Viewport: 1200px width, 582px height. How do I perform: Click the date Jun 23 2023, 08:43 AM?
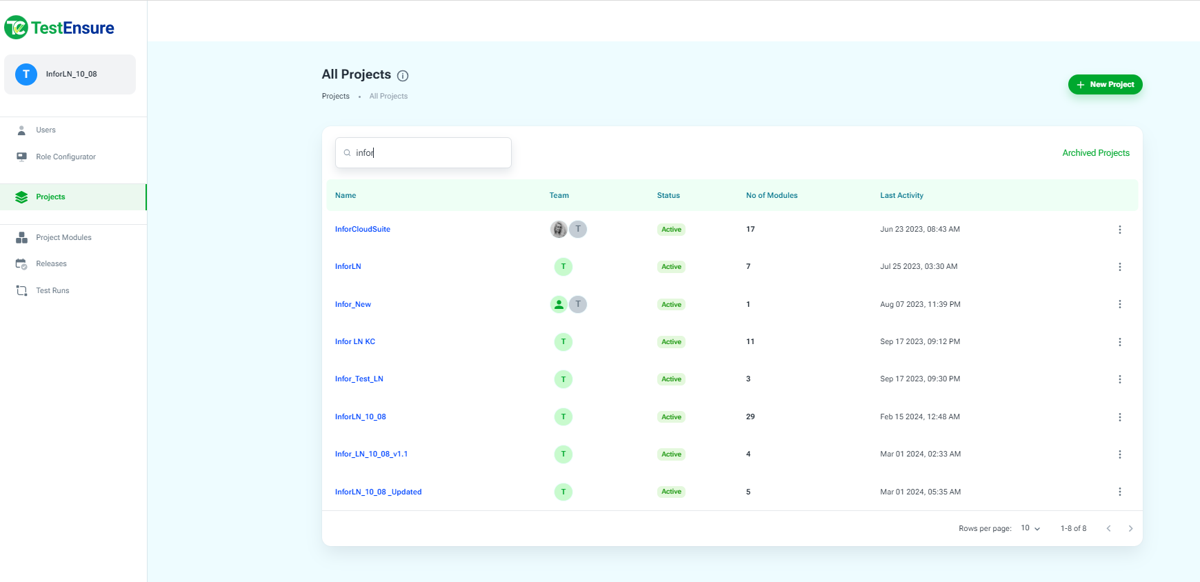point(920,229)
